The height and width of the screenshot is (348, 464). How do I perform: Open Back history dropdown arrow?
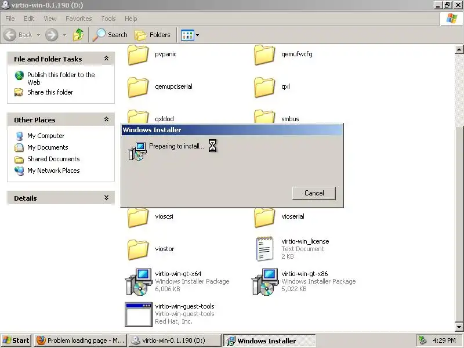click(39, 35)
